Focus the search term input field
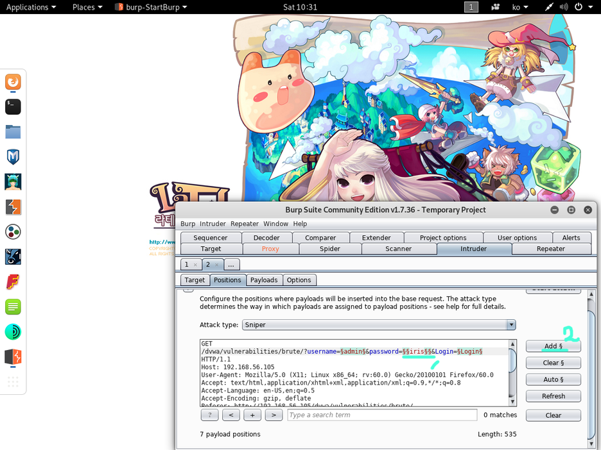Viewport: 601px width, 450px height. [x=382, y=415]
